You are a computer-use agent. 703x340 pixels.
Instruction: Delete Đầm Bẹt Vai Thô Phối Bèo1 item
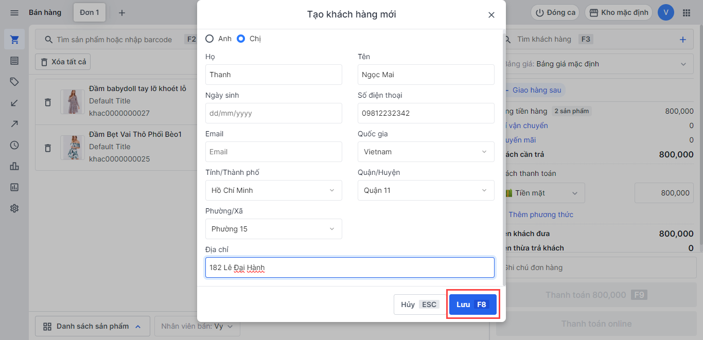click(x=48, y=148)
